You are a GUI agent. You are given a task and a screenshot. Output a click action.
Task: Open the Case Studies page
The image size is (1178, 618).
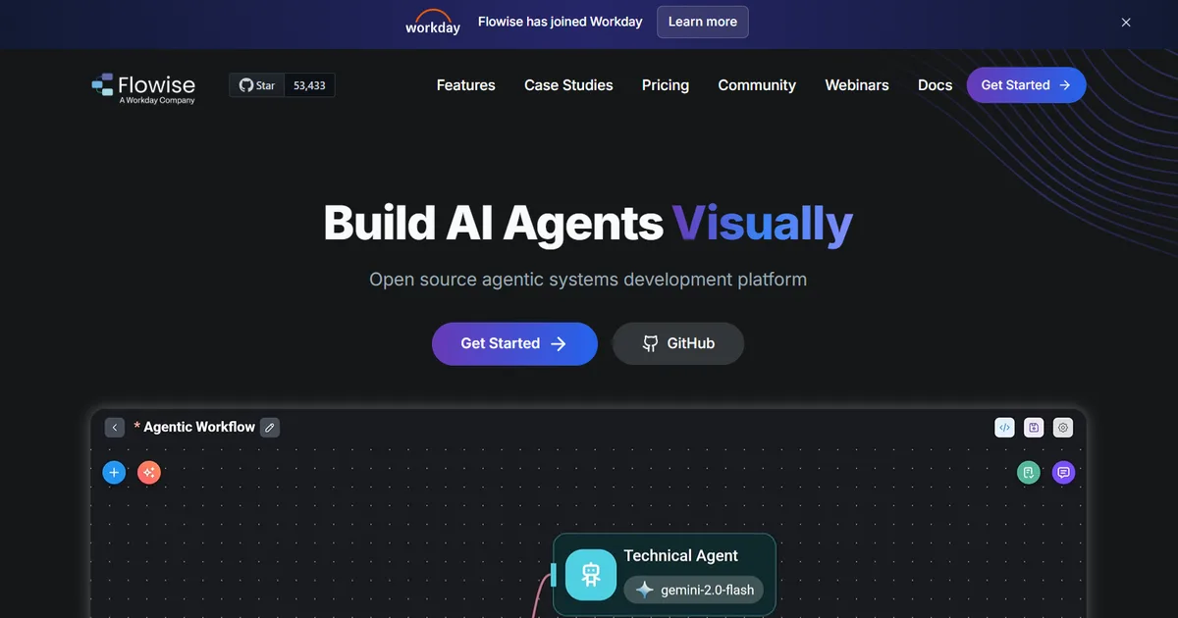click(x=568, y=85)
